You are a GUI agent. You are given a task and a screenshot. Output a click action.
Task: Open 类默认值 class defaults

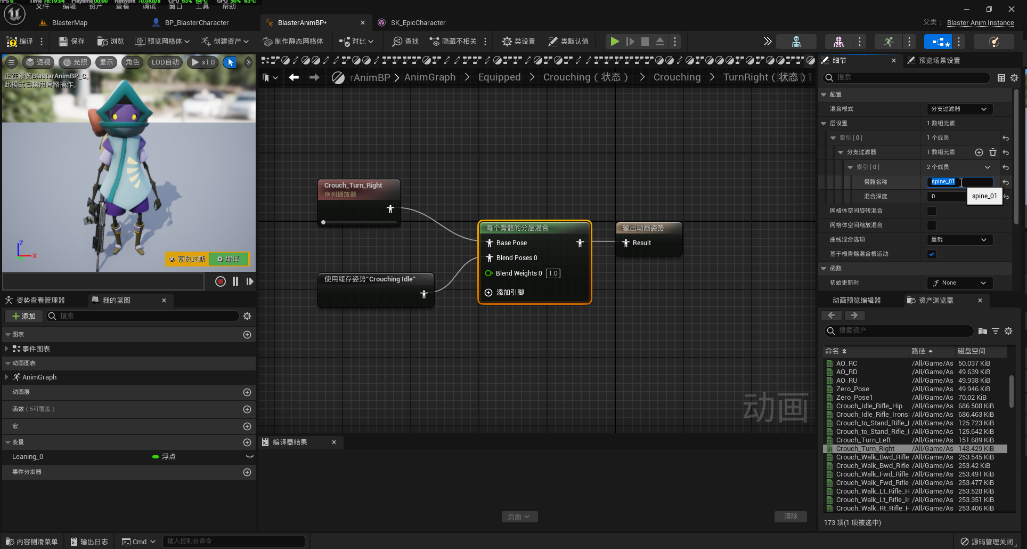click(568, 42)
